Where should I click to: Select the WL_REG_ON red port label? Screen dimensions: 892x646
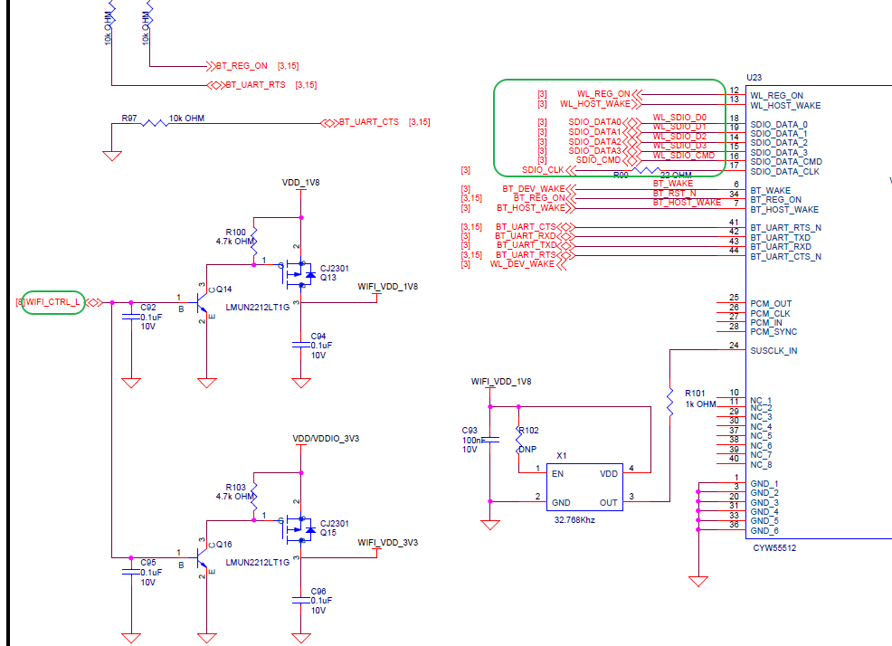click(x=603, y=94)
